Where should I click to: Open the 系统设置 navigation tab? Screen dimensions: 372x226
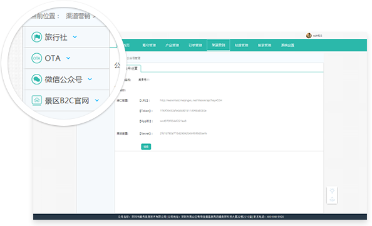pos(287,45)
